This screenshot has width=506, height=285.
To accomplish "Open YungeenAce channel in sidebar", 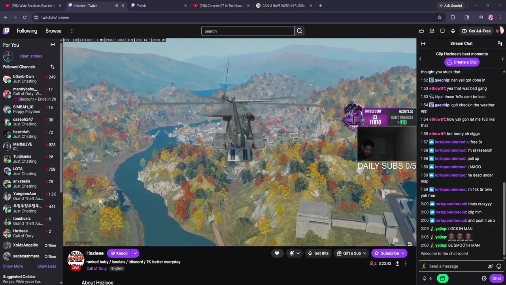I will click(30, 196).
